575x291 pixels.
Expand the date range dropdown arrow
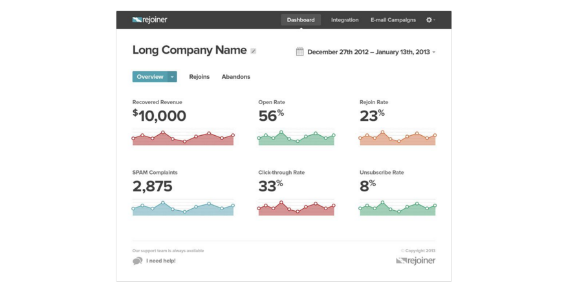point(434,52)
